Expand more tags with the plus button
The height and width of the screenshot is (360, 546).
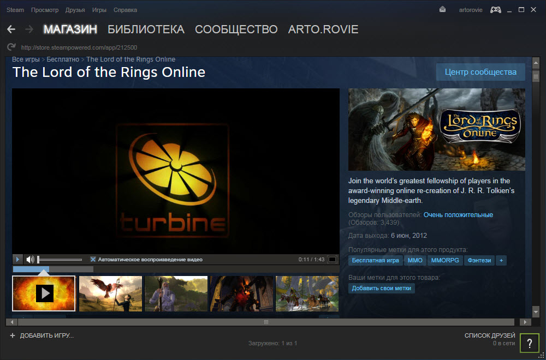coord(501,261)
